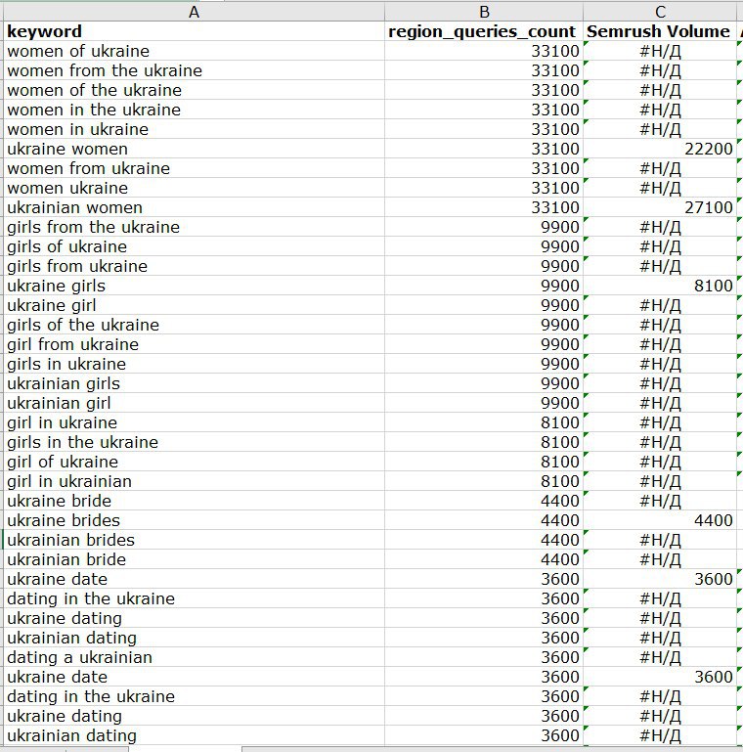Select column A header

click(x=194, y=12)
